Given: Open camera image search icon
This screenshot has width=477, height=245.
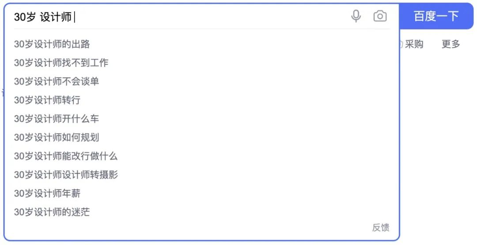Looking at the screenshot, I should [x=380, y=16].
